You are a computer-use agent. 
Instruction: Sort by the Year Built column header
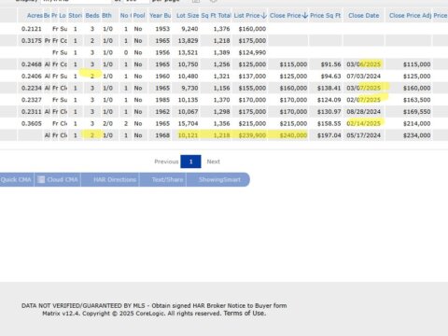(160, 16)
